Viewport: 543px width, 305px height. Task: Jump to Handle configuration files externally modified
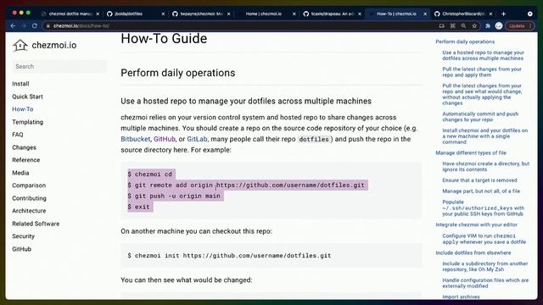(x=485, y=283)
